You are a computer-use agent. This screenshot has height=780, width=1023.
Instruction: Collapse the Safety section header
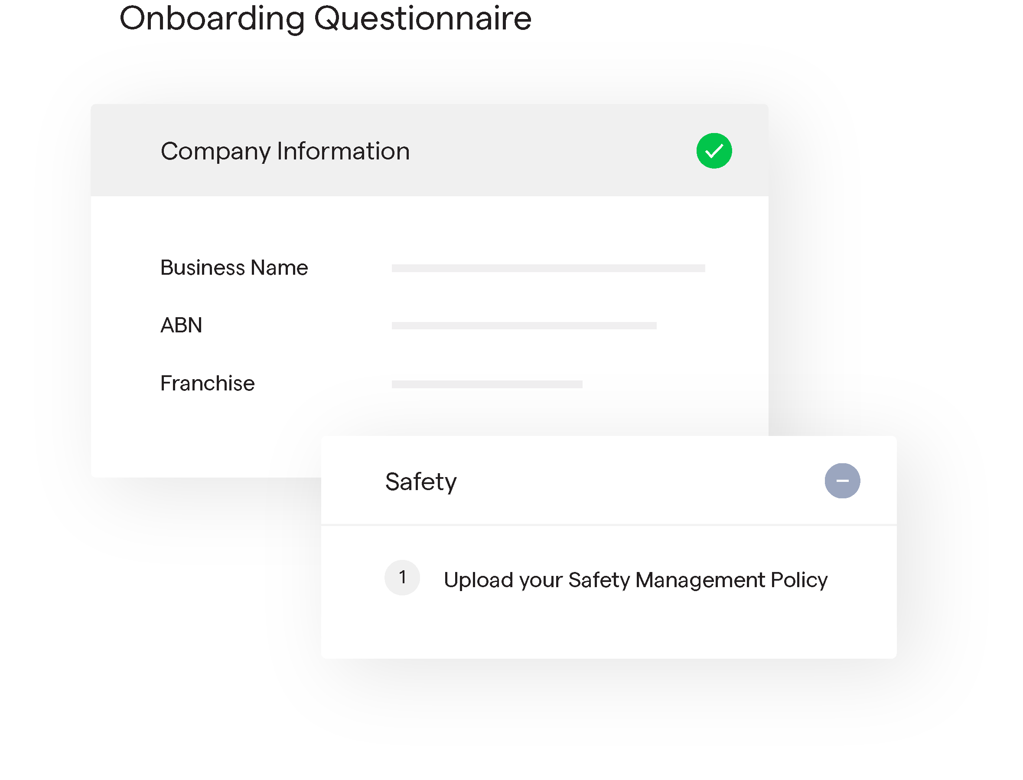click(x=608, y=481)
